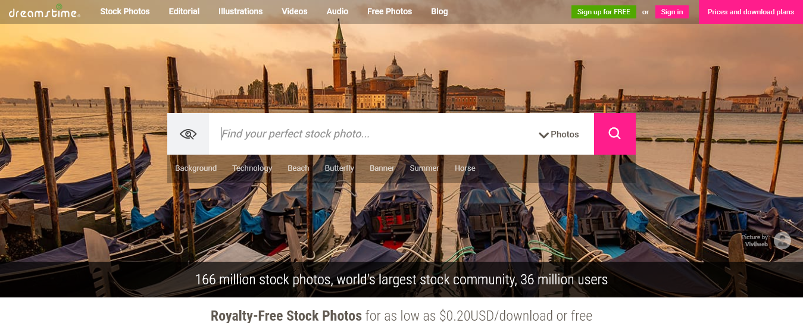Screen dimensions: 803x323
Task: Open Prices and download plans
Action: point(751,12)
